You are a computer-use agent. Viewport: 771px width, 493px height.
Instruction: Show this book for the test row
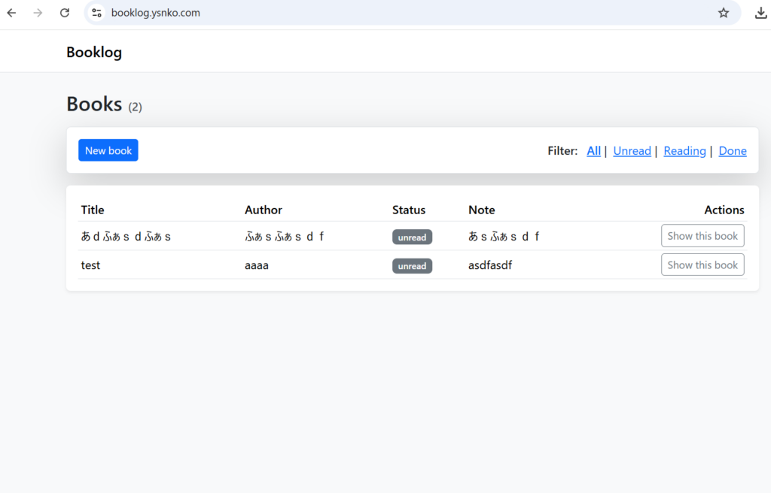[x=702, y=265]
